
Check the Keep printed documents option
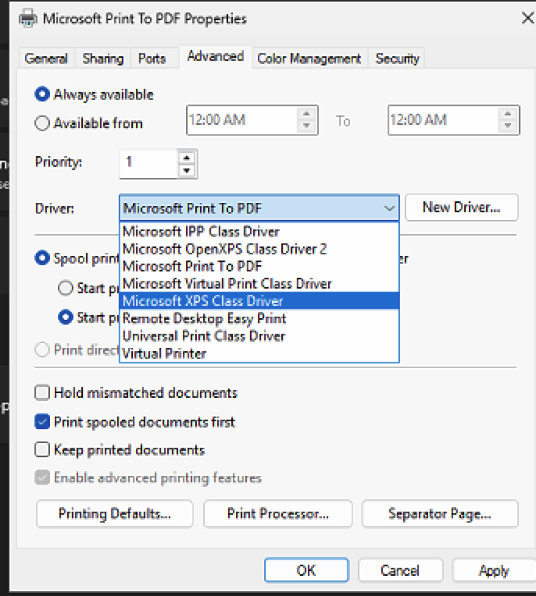(42, 450)
